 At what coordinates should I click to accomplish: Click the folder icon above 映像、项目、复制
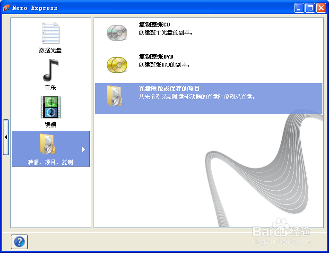pyautogui.click(x=48, y=144)
